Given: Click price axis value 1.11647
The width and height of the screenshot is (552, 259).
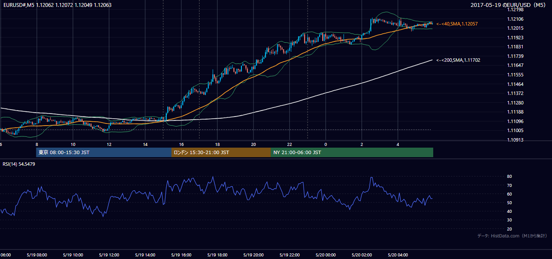Looking at the screenshot, I should pyautogui.click(x=515, y=65).
